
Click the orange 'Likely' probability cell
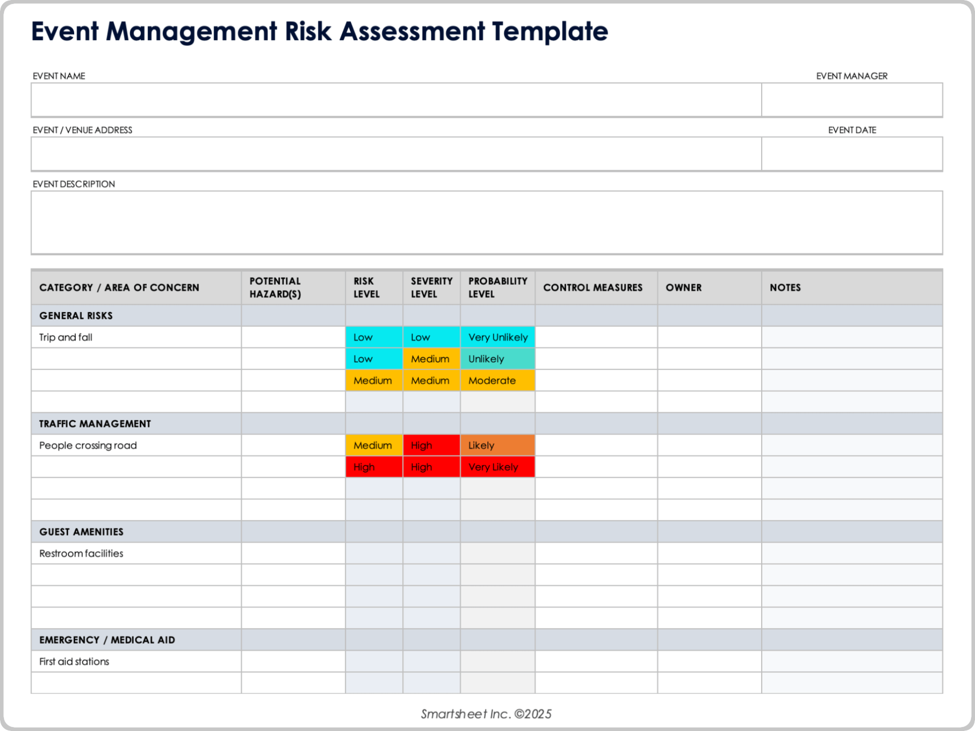click(497, 445)
